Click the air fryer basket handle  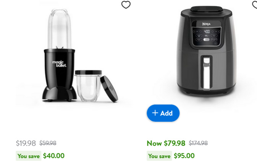[x=207, y=73]
